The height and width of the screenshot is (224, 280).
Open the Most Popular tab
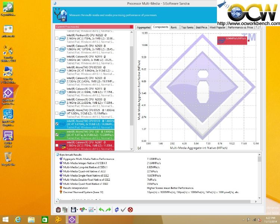(217, 27)
